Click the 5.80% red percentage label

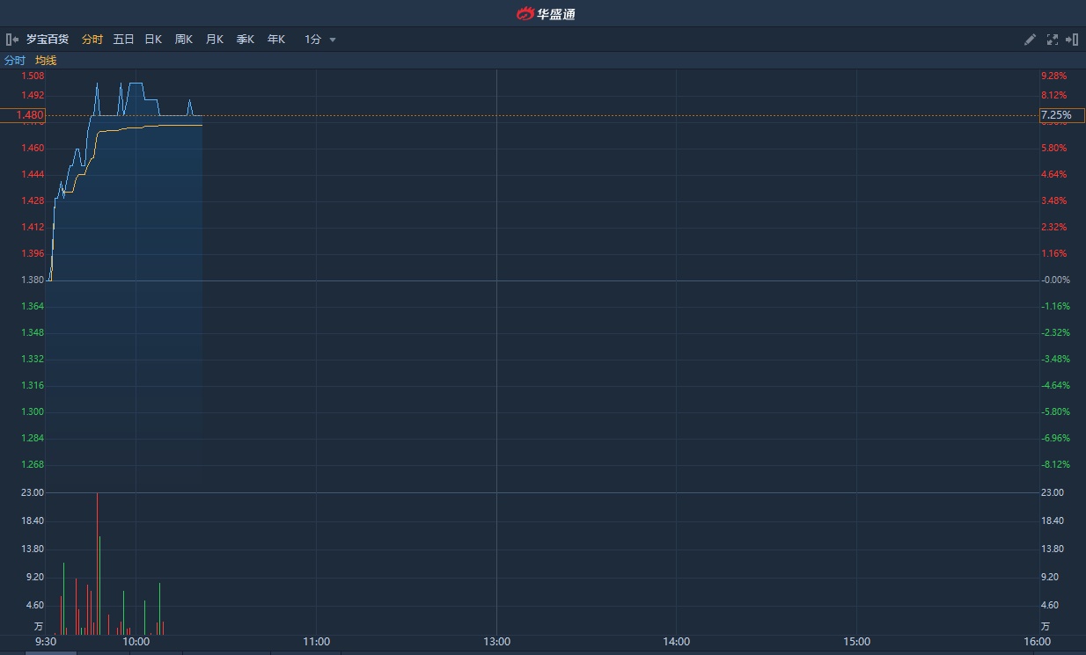(x=1053, y=148)
